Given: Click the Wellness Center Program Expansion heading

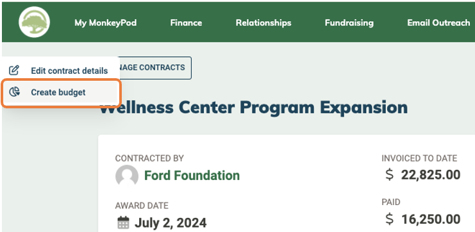Looking at the screenshot, I should point(253,107).
